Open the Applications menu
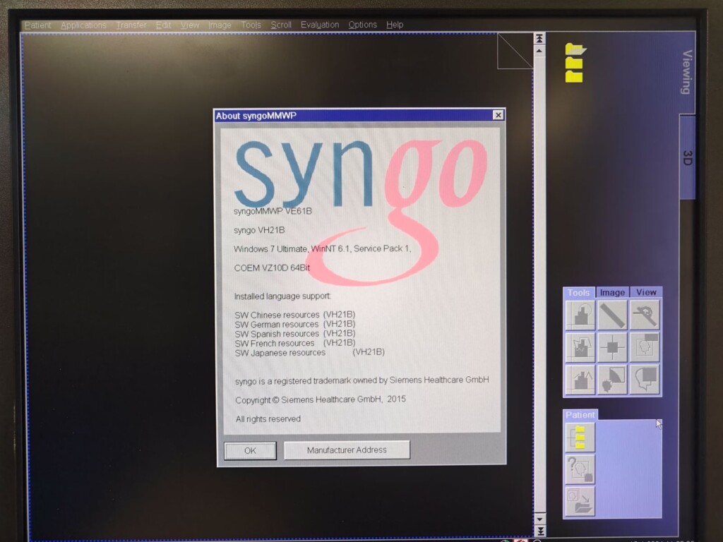 click(x=83, y=25)
